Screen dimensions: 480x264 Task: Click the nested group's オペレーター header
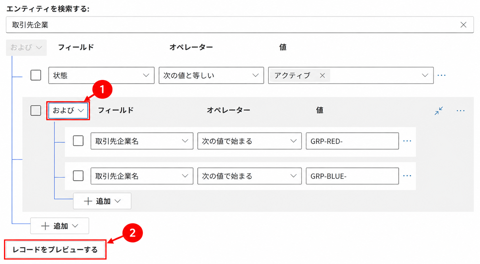[x=228, y=110]
